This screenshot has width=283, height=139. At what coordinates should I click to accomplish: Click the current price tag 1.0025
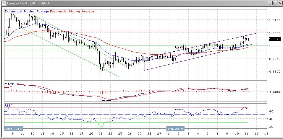coord(275,39)
